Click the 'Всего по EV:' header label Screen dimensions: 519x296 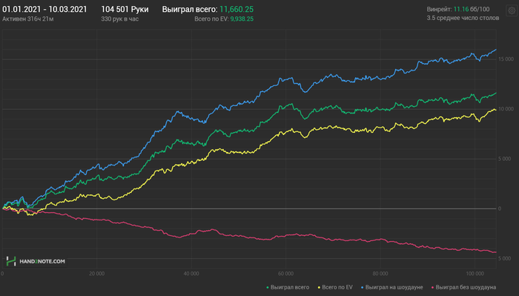click(x=211, y=19)
